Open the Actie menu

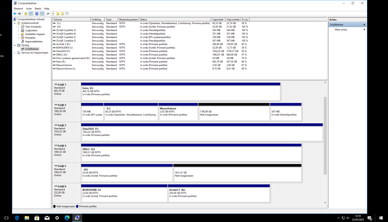click(x=29, y=8)
